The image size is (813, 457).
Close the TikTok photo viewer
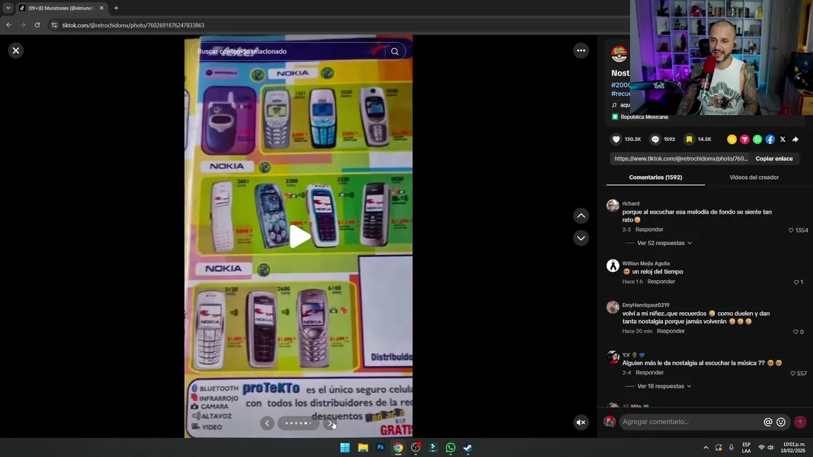coord(16,51)
